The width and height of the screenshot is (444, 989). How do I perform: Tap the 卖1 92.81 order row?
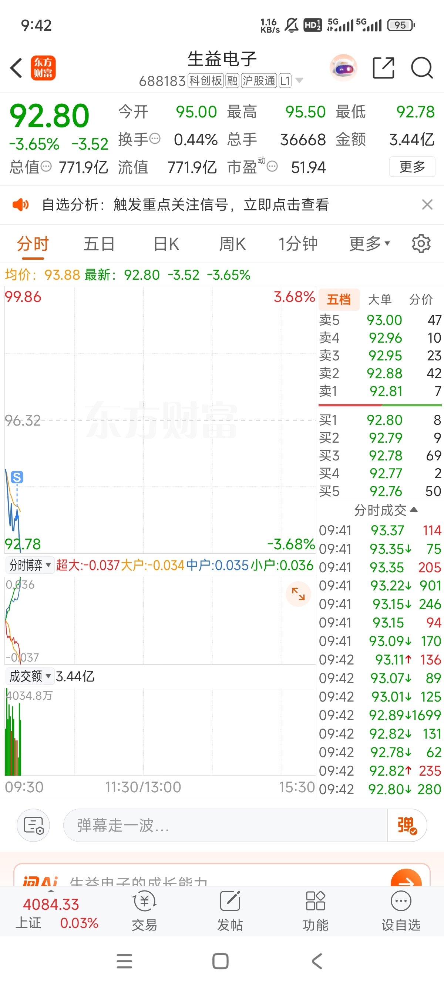coord(380,391)
